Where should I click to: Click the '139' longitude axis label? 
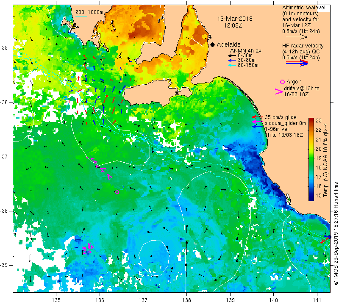pyautogui.click(x=230, y=300)
